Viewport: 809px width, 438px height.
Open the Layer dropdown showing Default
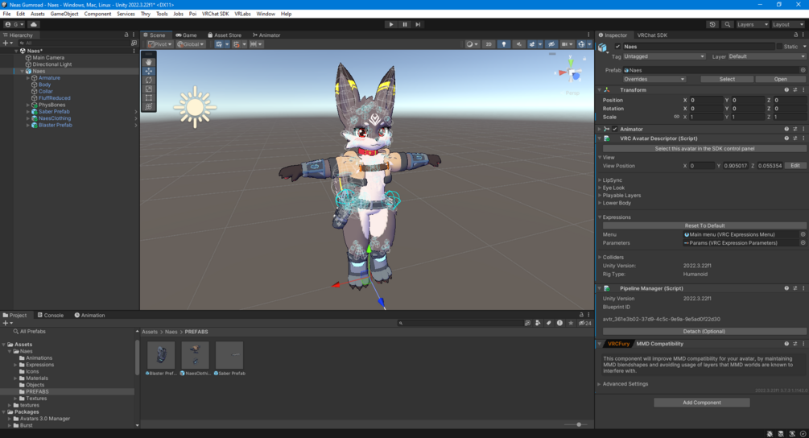766,56
